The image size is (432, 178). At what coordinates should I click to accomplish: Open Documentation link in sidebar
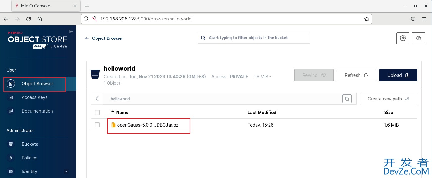coord(38,111)
